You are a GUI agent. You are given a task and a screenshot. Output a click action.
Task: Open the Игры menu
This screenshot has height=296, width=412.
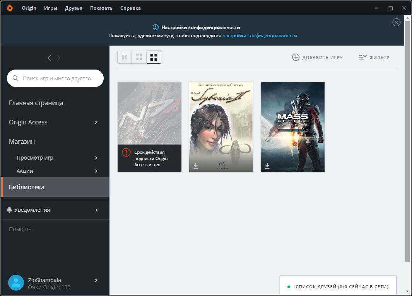51,8
